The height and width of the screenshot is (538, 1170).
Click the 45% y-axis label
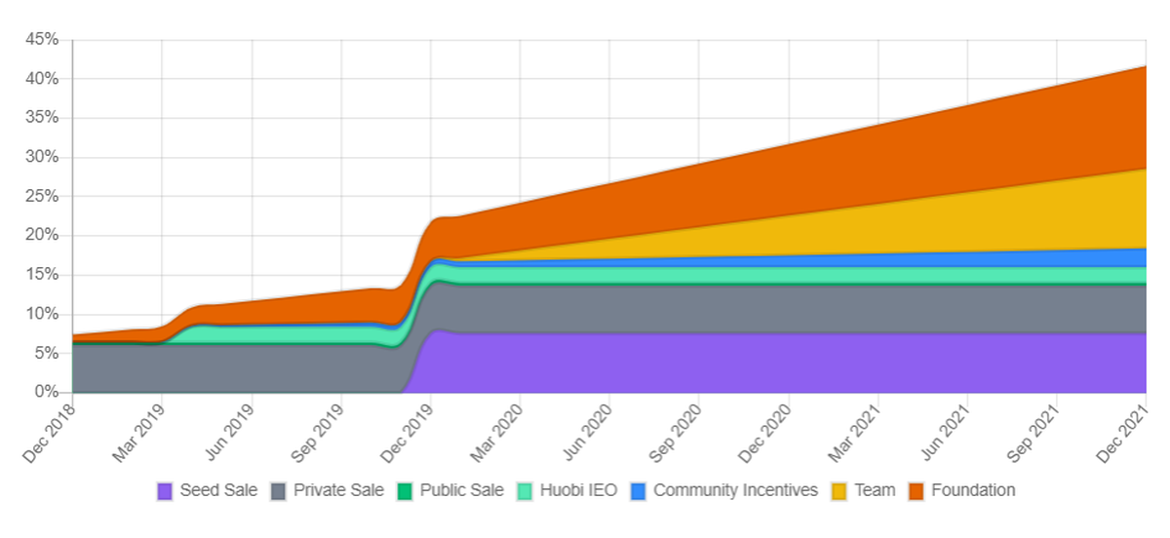pos(43,40)
